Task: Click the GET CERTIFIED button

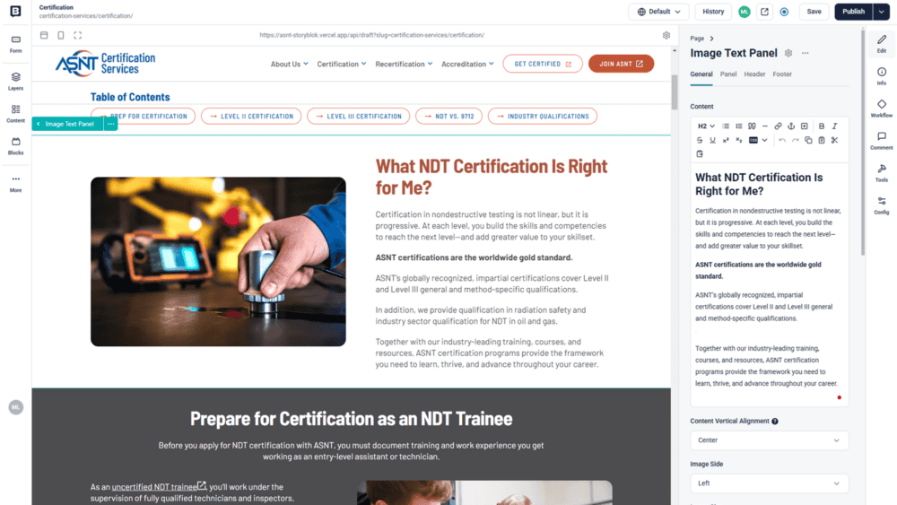Action: tap(543, 64)
